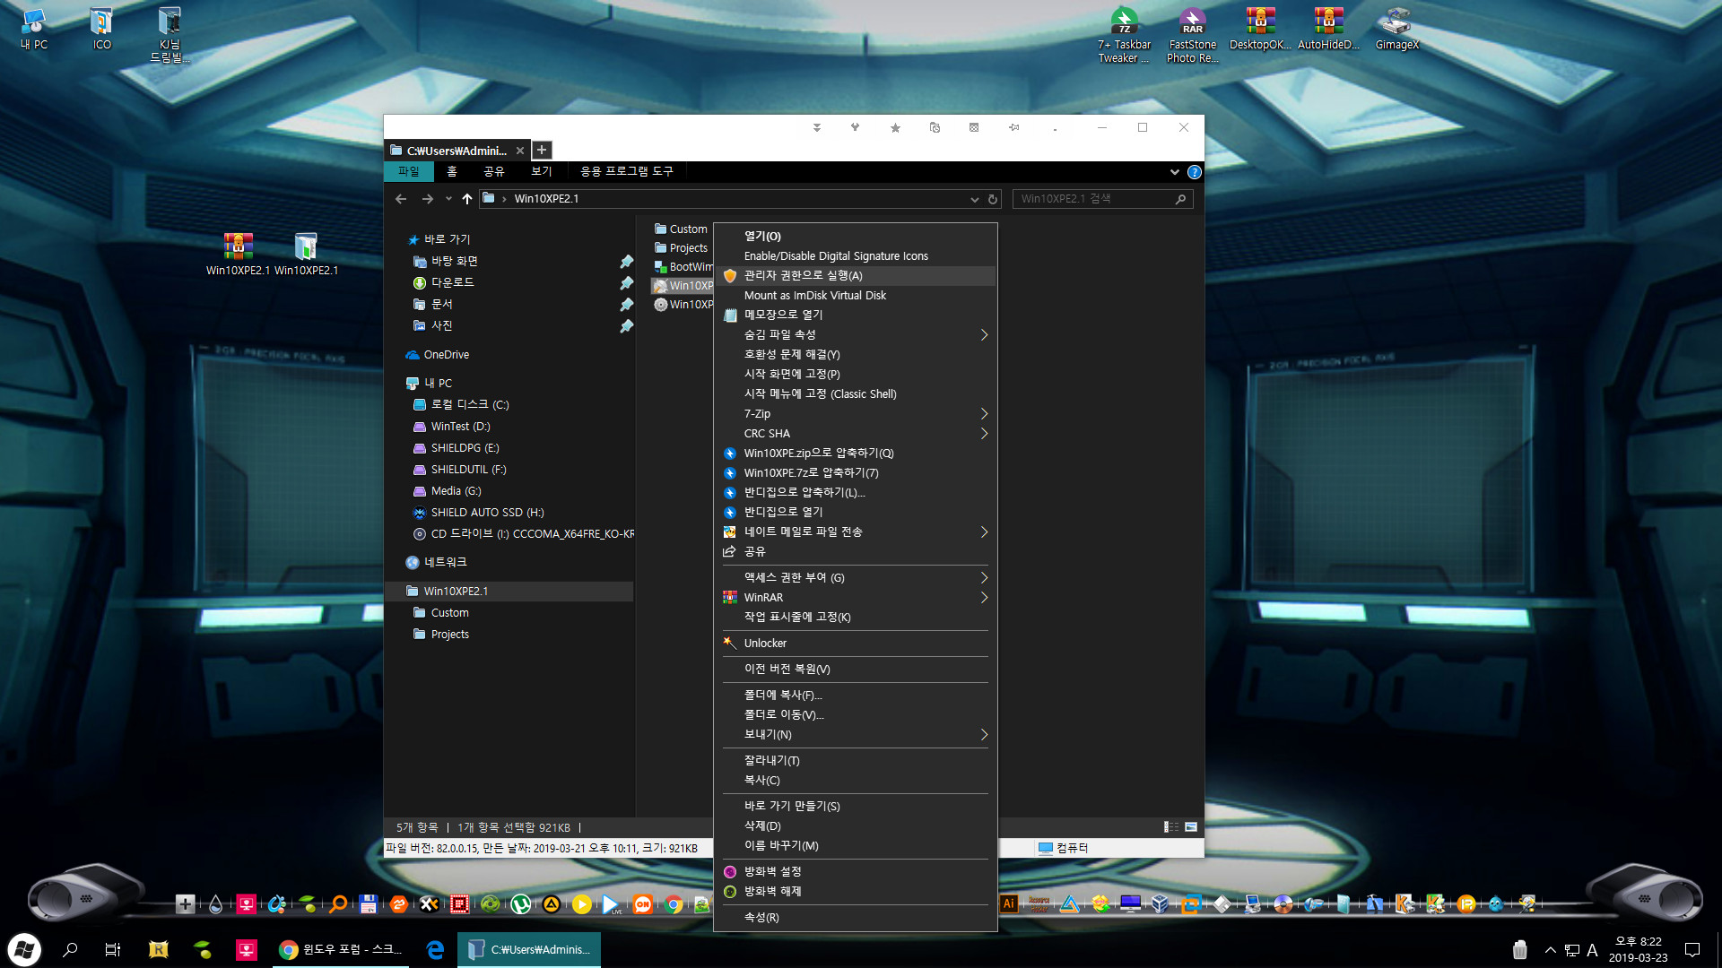The width and height of the screenshot is (1722, 968).
Task: Select the 내 PC desktop icon
Action: tap(34, 29)
